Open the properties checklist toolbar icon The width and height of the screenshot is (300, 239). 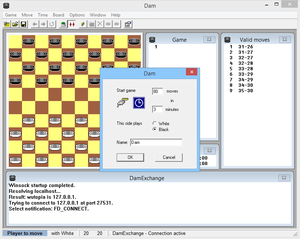128,24
